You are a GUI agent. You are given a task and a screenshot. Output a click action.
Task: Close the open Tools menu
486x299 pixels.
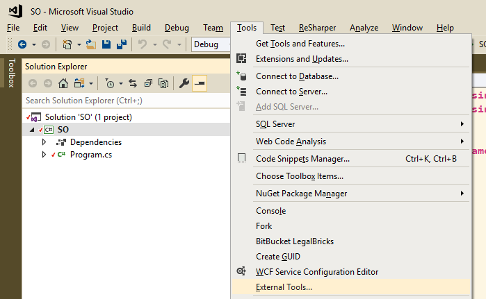pyautogui.click(x=247, y=28)
